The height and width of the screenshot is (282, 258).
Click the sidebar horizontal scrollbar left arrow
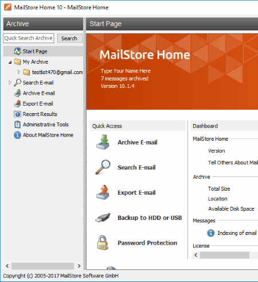coord(7,266)
